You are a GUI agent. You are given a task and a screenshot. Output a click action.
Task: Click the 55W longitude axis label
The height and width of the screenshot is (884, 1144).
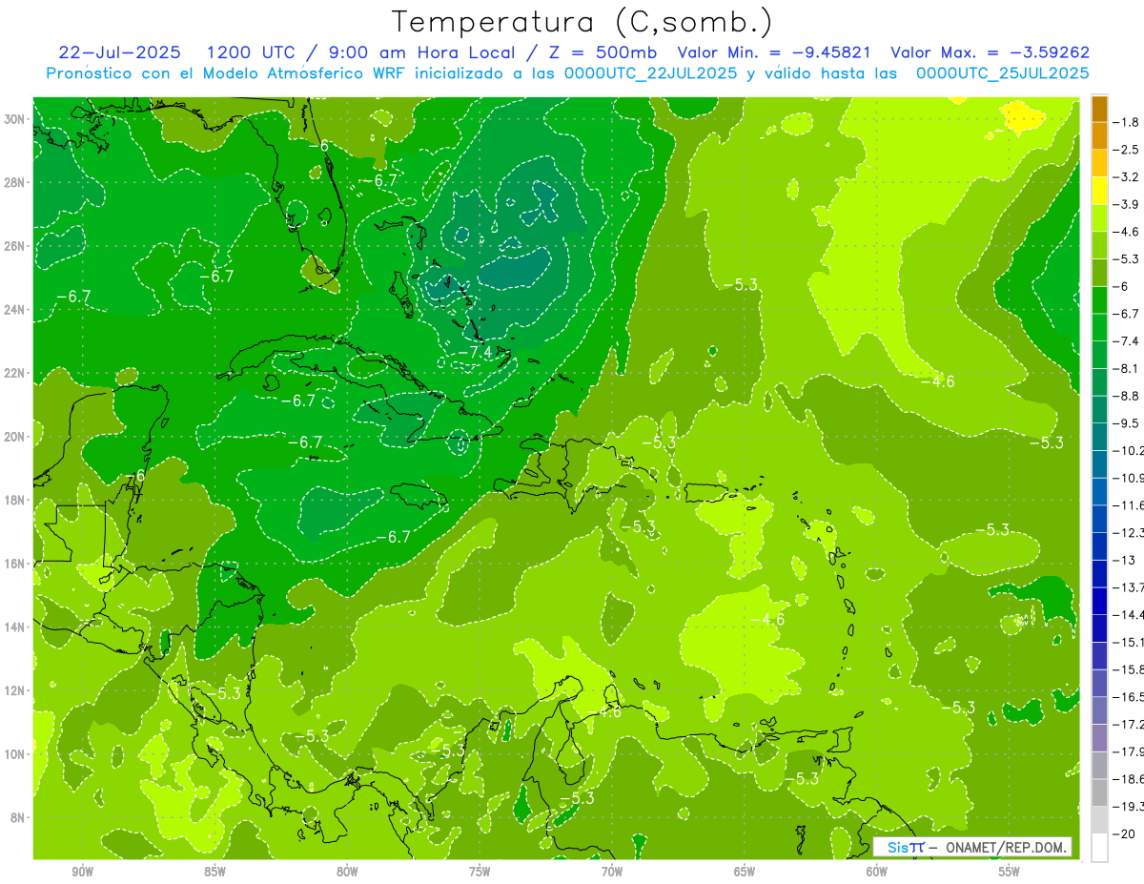point(1010,872)
